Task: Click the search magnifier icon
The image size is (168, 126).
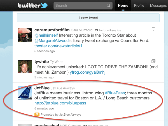Action: tap(108, 6)
